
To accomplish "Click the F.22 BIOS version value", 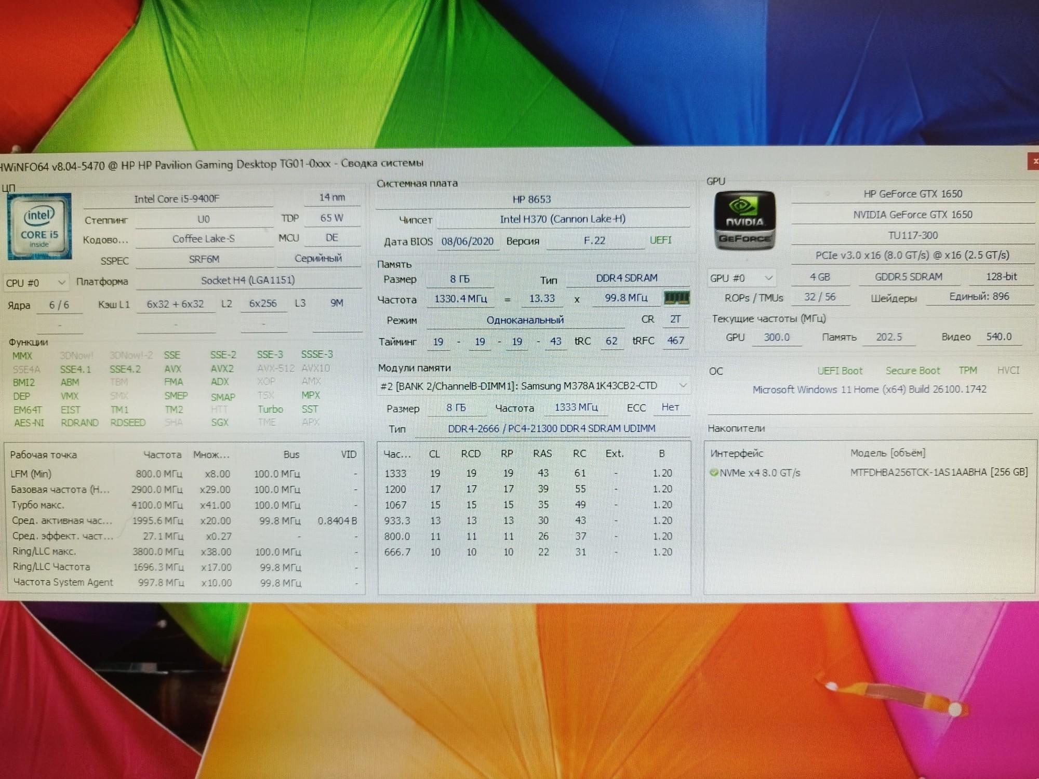I will (595, 241).
